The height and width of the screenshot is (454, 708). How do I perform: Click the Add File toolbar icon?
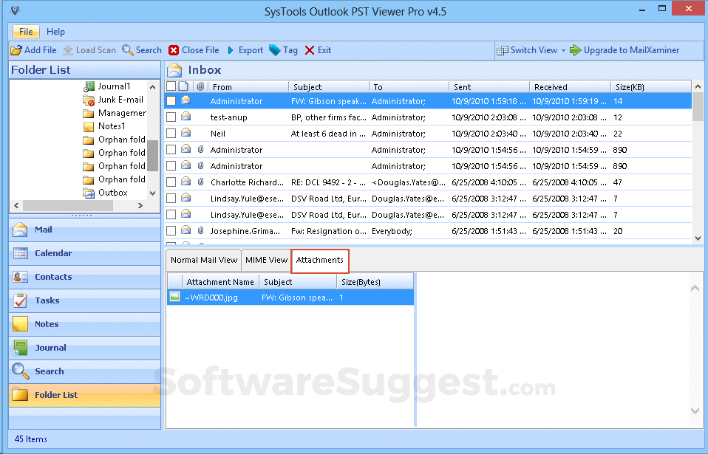(16, 50)
